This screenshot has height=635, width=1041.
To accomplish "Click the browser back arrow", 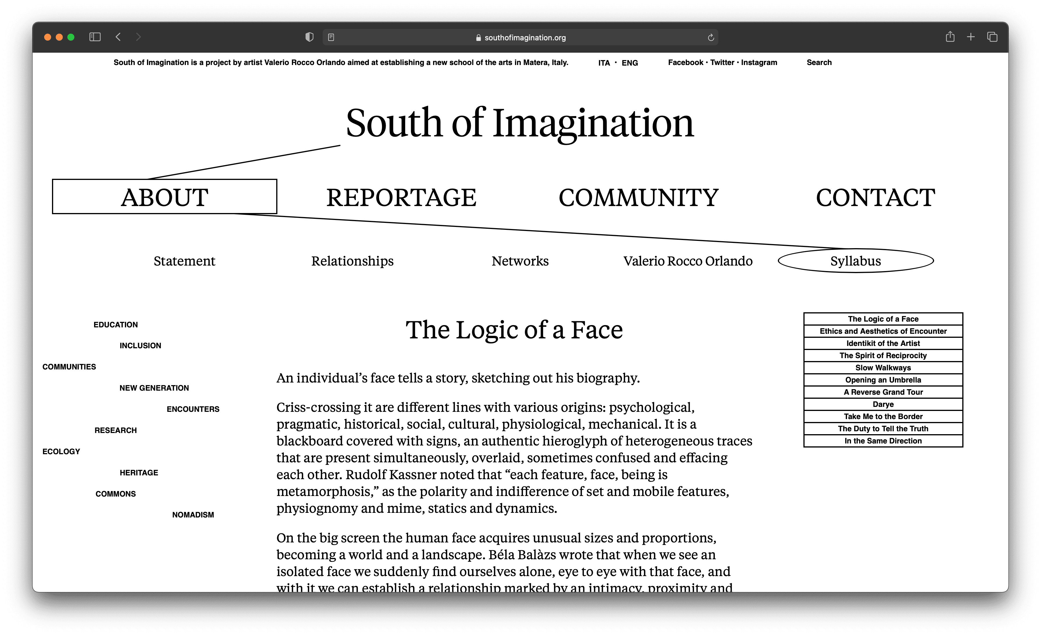I will (118, 37).
